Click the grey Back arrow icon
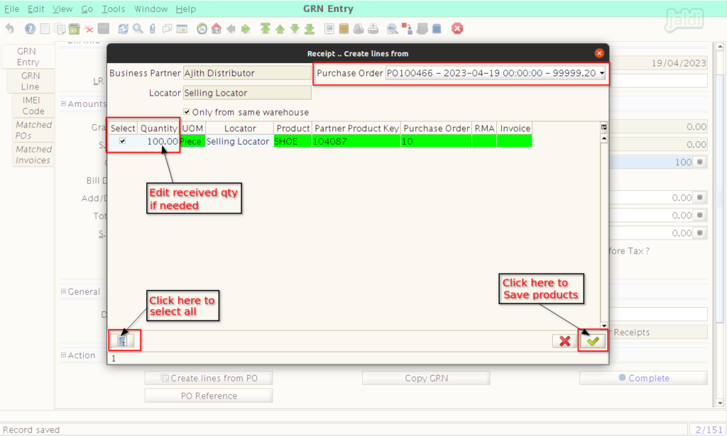The width and height of the screenshot is (727, 436). coord(231,28)
